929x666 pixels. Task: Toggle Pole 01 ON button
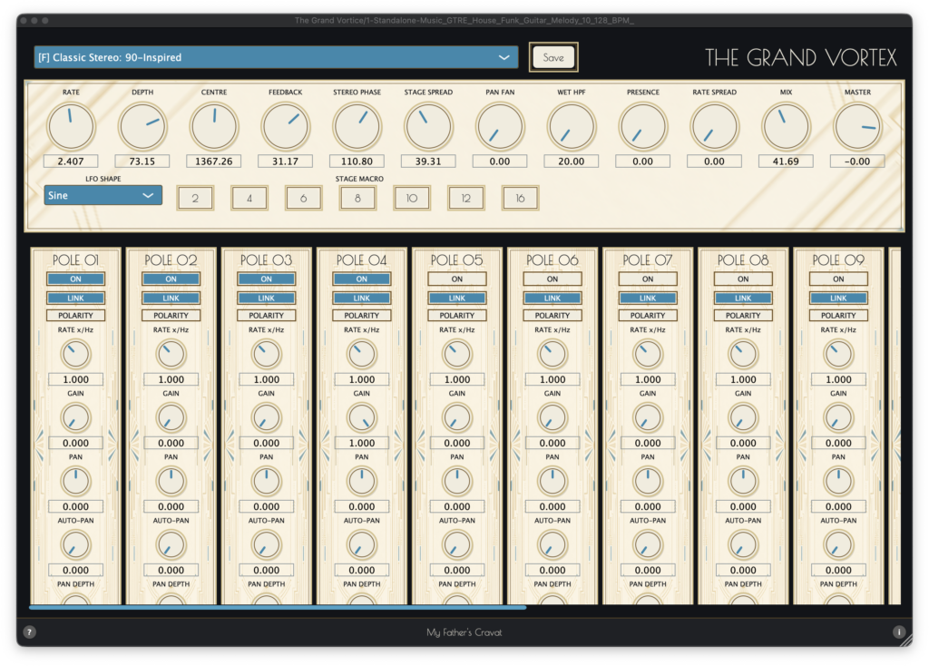pyautogui.click(x=76, y=279)
